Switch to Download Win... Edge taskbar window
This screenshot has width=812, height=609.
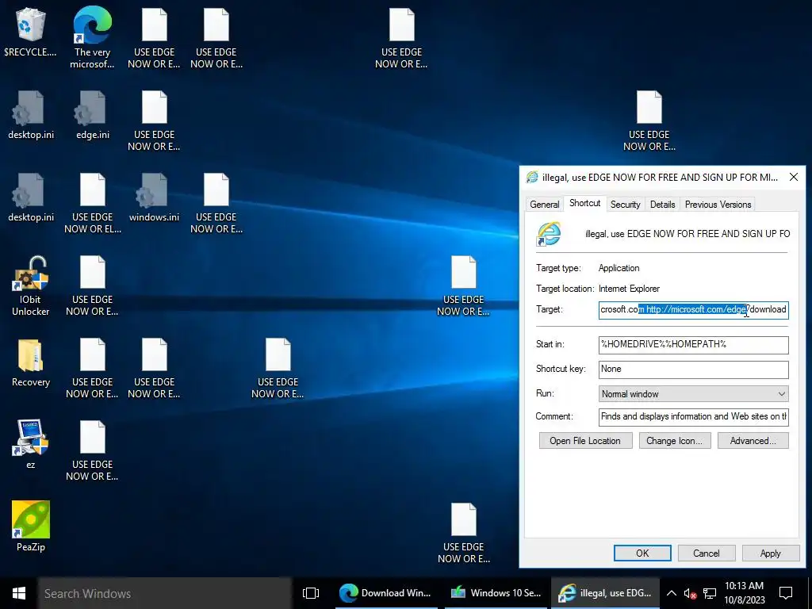[x=385, y=593]
